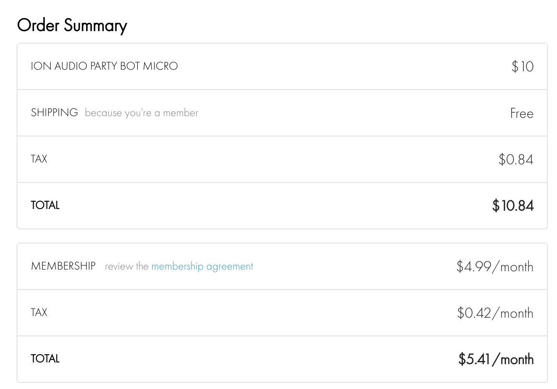Click the $10 item price
557x389 pixels.
pyautogui.click(x=522, y=66)
